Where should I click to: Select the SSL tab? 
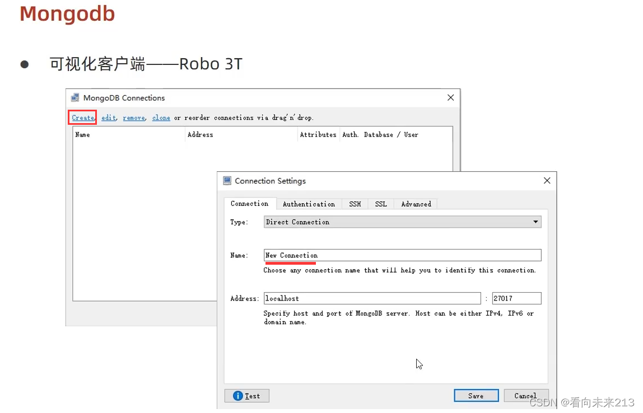380,204
